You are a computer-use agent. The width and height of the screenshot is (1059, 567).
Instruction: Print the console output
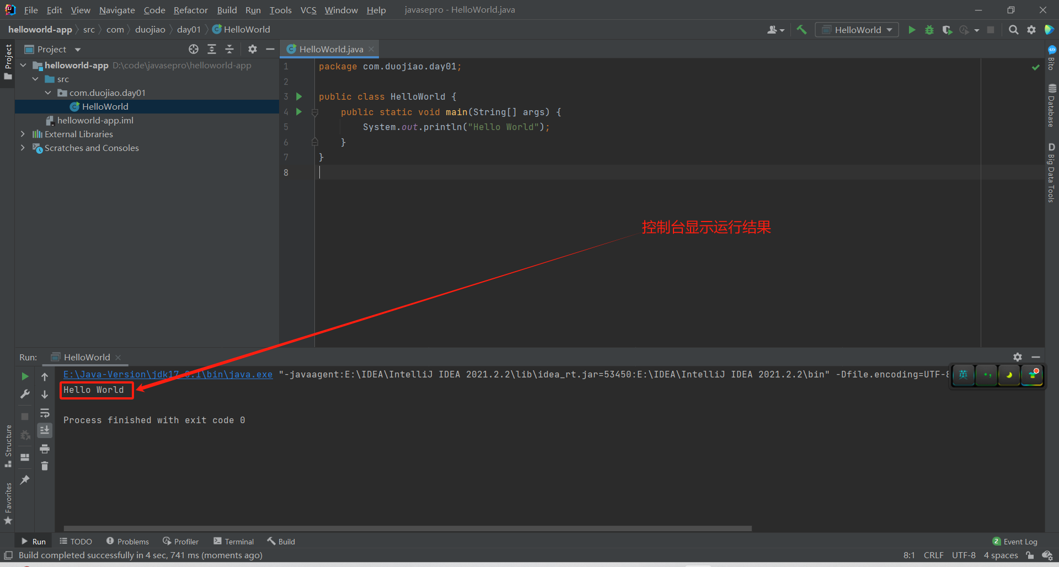point(45,449)
